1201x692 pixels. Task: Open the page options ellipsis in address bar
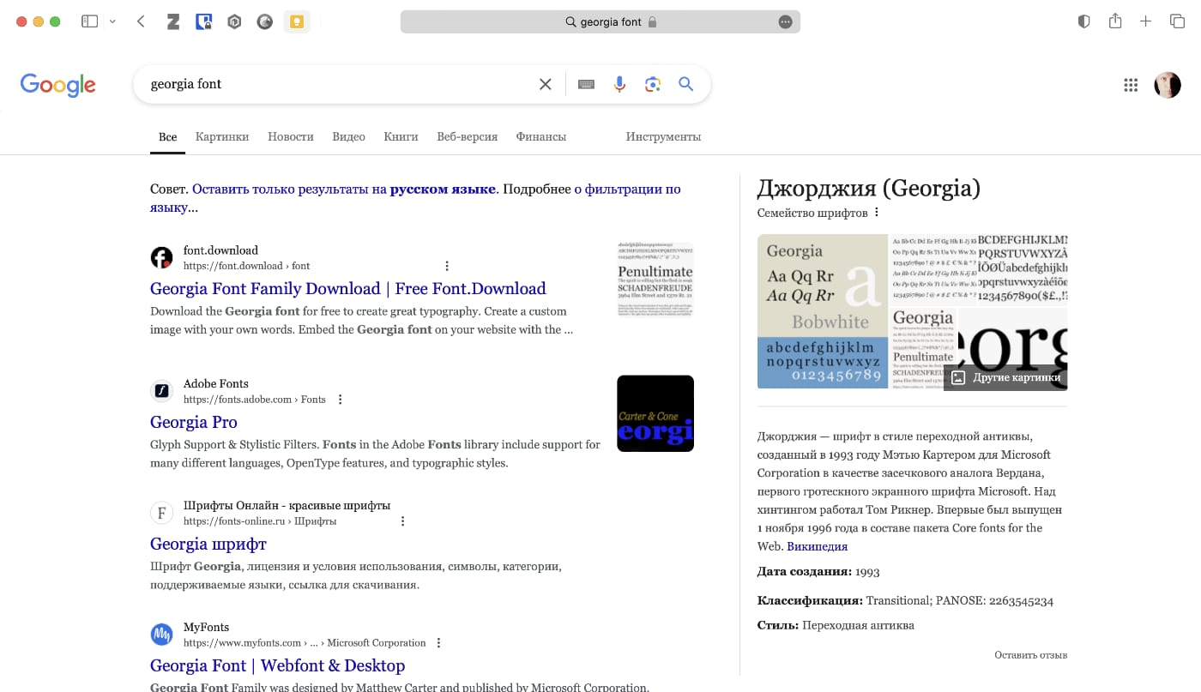785,22
